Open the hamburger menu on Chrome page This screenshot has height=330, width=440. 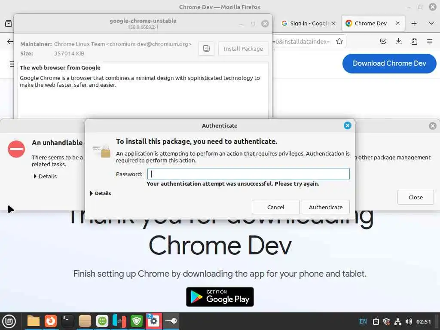[x=12, y=64]
